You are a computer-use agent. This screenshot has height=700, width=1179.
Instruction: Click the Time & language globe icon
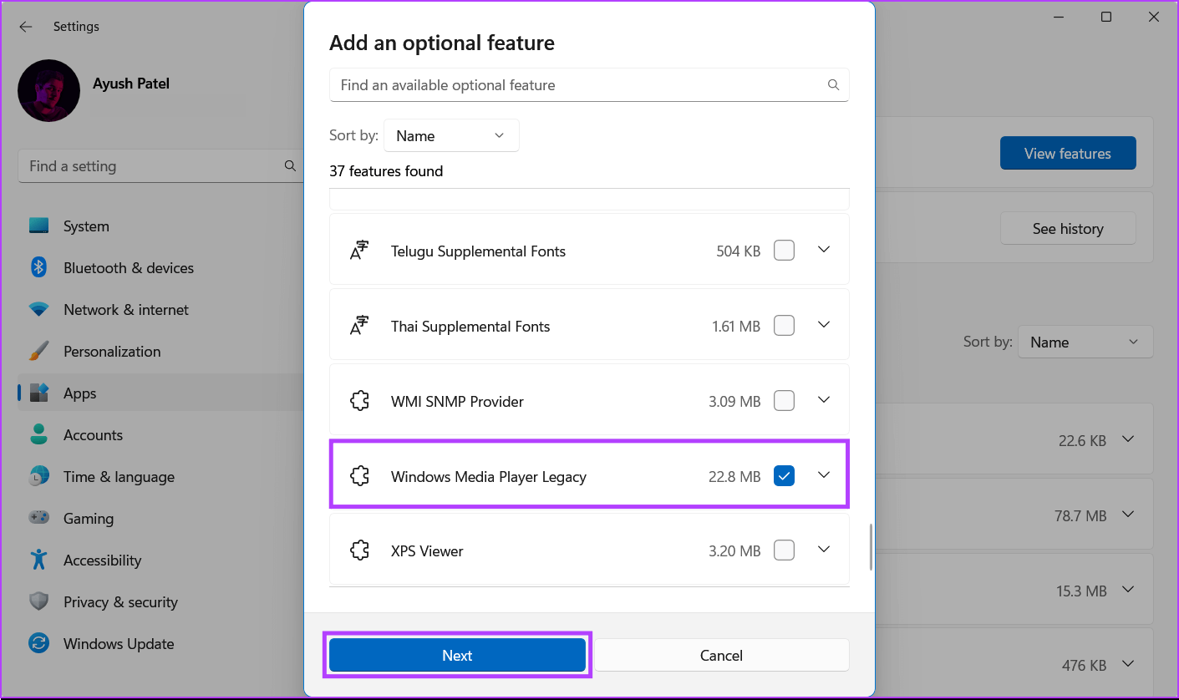click(x=38, y=476)
